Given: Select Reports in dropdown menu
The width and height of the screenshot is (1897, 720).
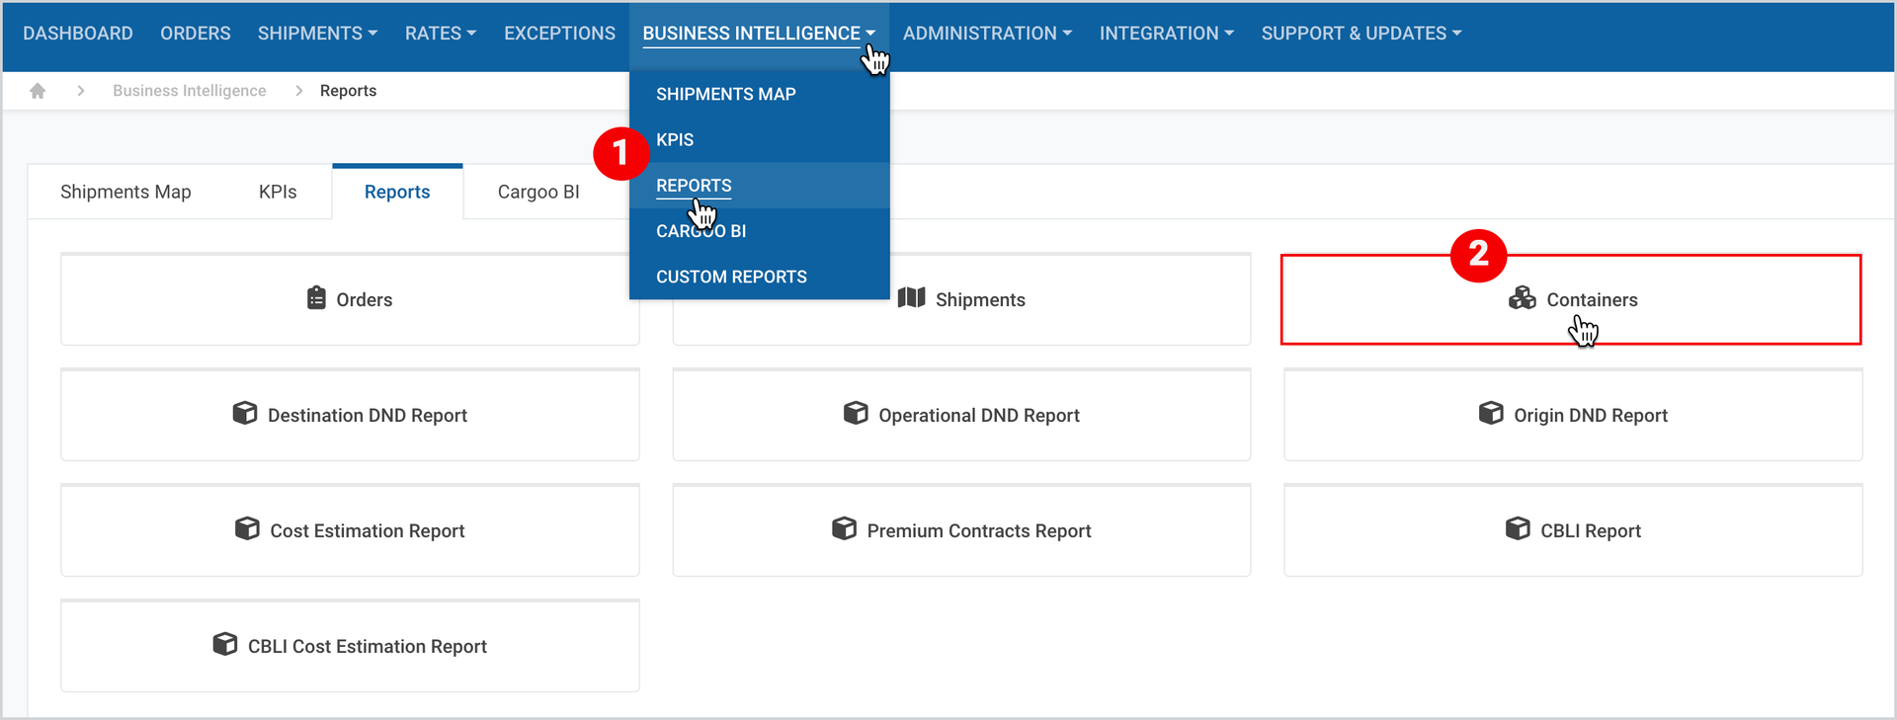Looking at the screenshot, I should 759,186.
